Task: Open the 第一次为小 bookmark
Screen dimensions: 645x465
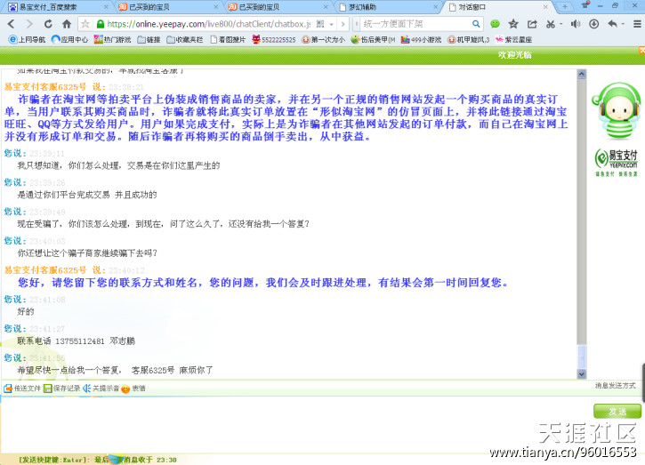Action: pyautogui.click(x=323, y=39)
